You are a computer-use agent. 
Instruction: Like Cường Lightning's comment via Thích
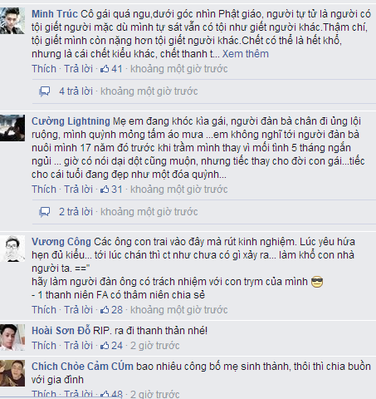(x=44, y=190)
